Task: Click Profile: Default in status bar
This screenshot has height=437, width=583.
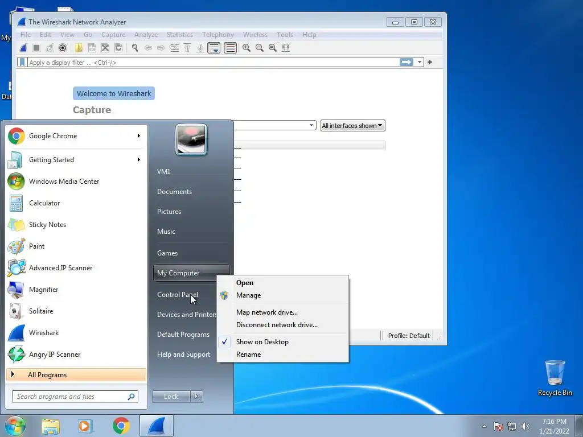Action: coord(409,336)
